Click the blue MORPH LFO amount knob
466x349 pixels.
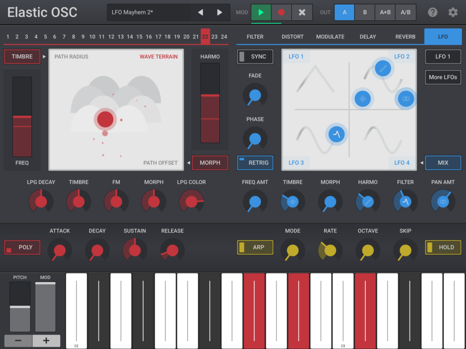(x=330, y=201)
